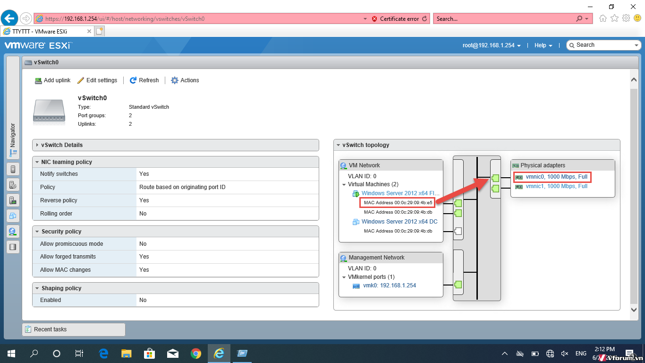This screenshot has width=645, height=363.
Task: Launch Google Chrome from the taskbar
Action: tap(196, 354)
